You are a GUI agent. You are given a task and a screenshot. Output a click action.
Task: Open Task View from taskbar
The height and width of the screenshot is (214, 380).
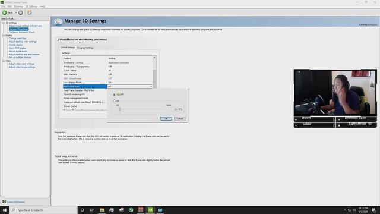pos(92,210)
